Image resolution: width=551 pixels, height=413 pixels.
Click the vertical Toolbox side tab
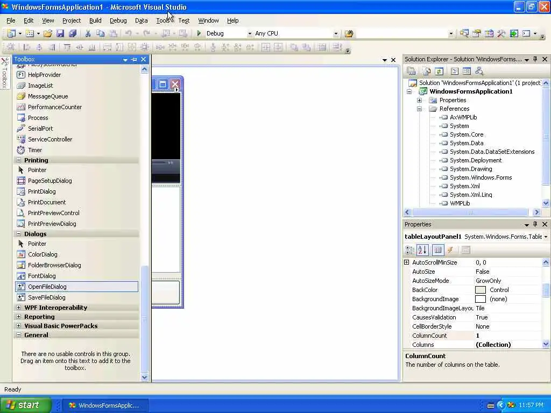point(4,73)
